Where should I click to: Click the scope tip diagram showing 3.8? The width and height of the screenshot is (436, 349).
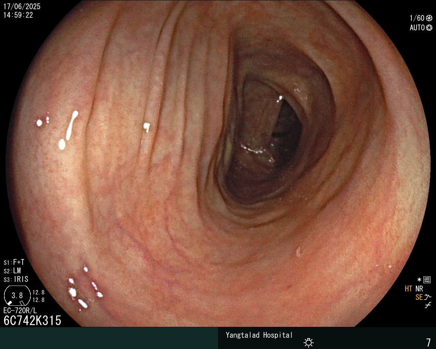point(17,295)
